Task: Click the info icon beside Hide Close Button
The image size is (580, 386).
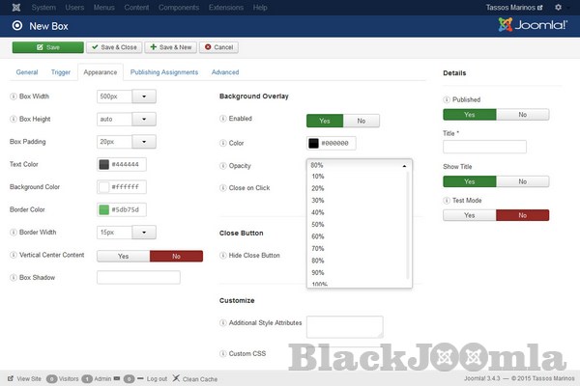Action: coord(223,255)
